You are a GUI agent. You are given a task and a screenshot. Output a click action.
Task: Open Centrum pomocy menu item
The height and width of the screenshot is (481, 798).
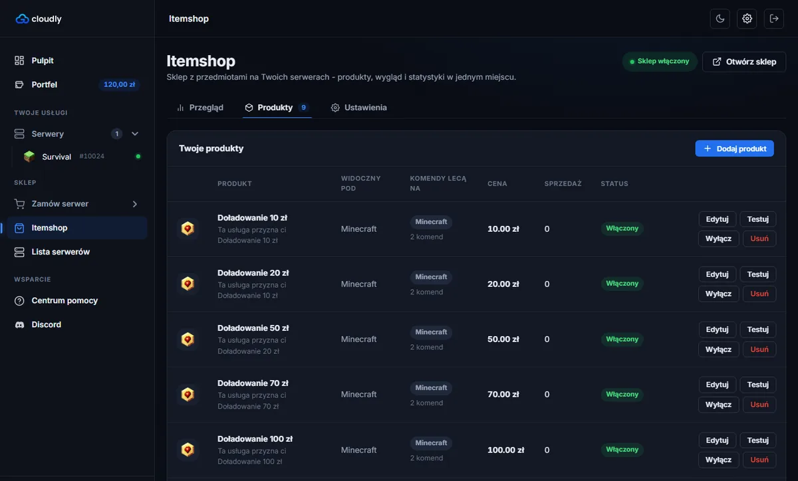point(77,300)
